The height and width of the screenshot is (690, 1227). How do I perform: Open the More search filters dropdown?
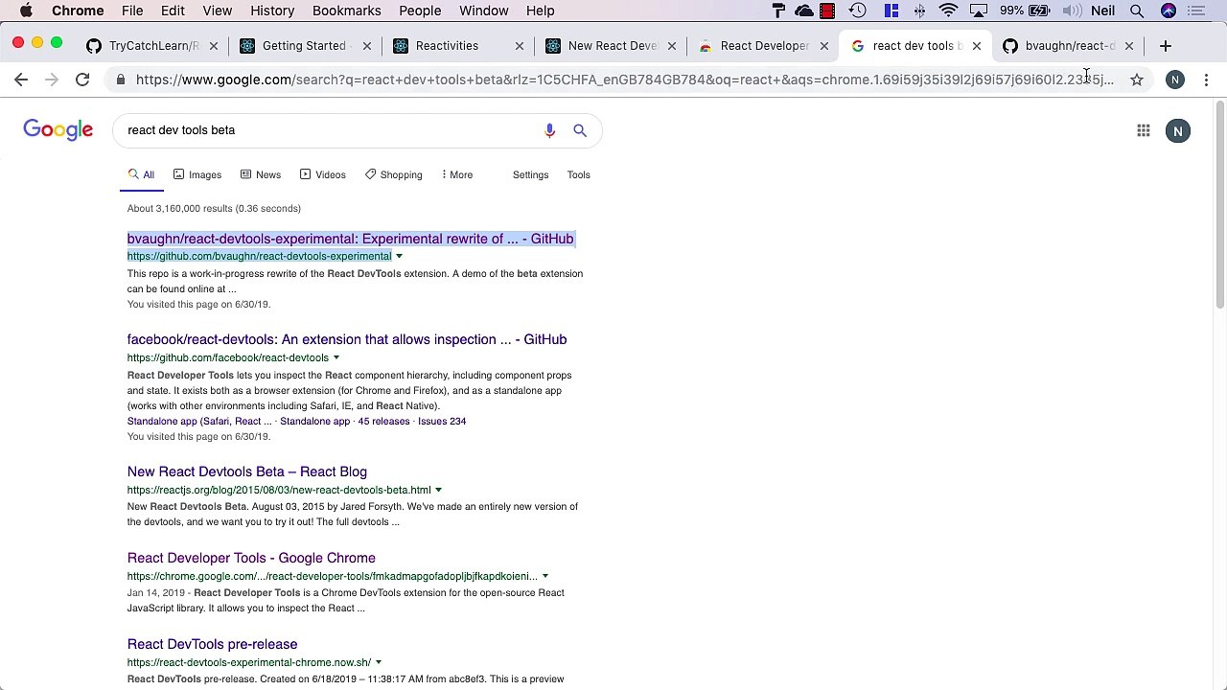click(457, 174)
